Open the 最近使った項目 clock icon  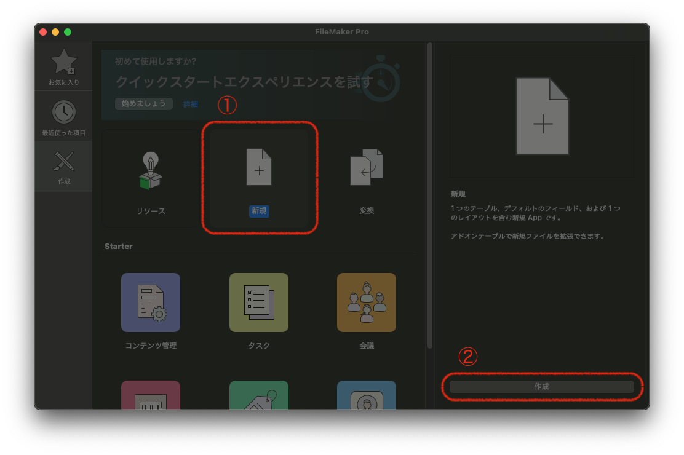(64, 112)
